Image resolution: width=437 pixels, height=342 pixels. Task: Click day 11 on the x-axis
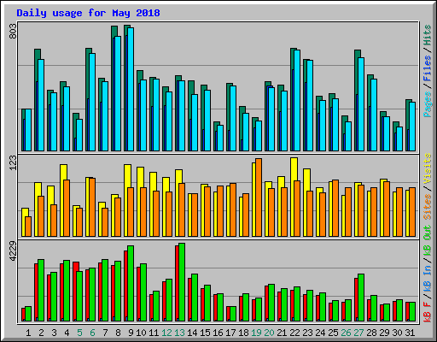(154, 333)
